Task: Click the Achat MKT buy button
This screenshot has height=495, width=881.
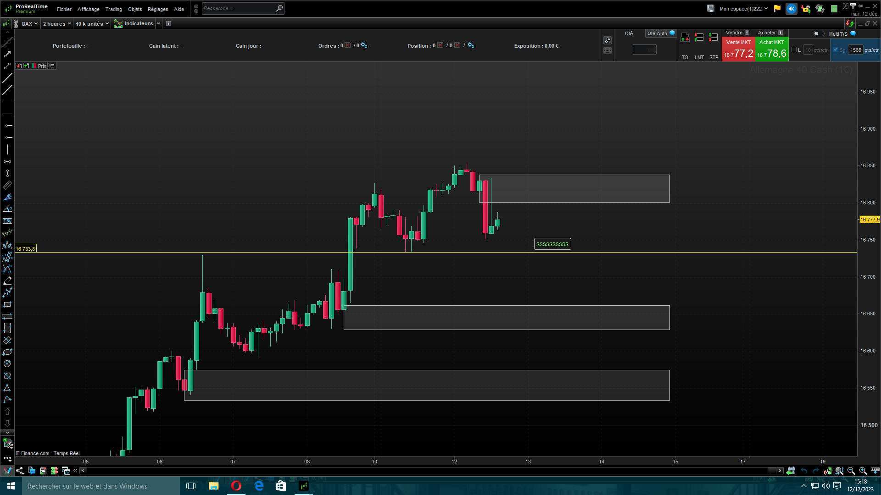Action: pos(771,49)
